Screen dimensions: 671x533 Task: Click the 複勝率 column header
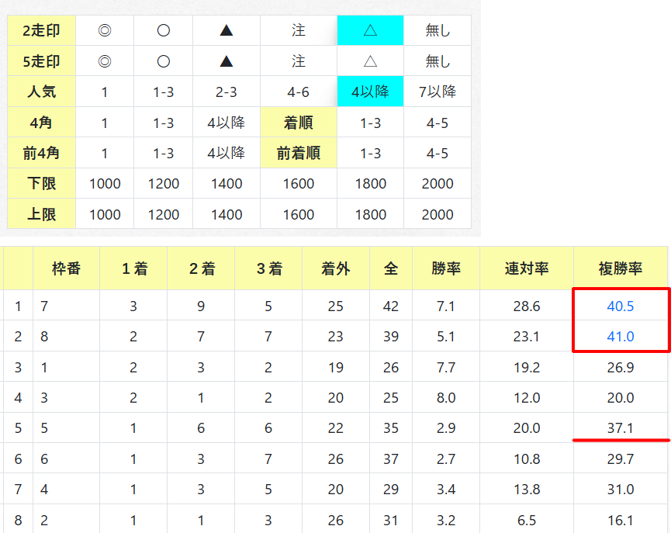[621, 268]
